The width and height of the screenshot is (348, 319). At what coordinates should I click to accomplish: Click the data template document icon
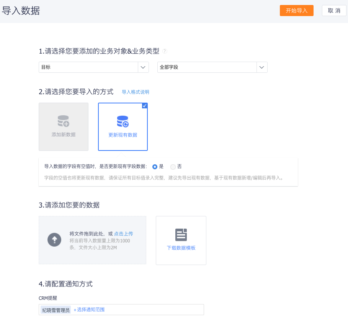click(181, 235)
